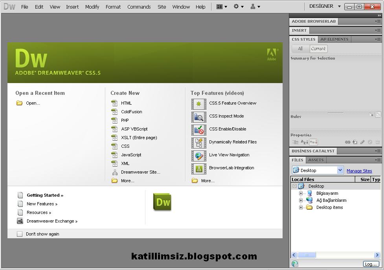Create new JavaScript file link
The width and height of the screenshot is (384, 270).
(x=131, y=155)
